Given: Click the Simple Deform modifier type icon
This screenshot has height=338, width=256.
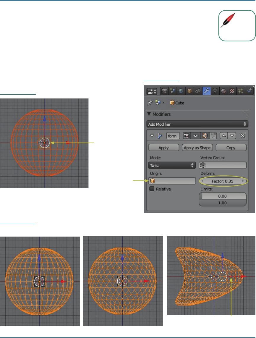Looking at the screenshot, I should pyautogui.click(x=160, y=136).
